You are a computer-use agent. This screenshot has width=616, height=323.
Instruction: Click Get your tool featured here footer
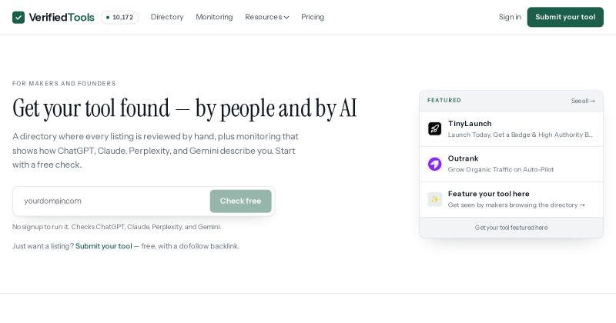511,228
